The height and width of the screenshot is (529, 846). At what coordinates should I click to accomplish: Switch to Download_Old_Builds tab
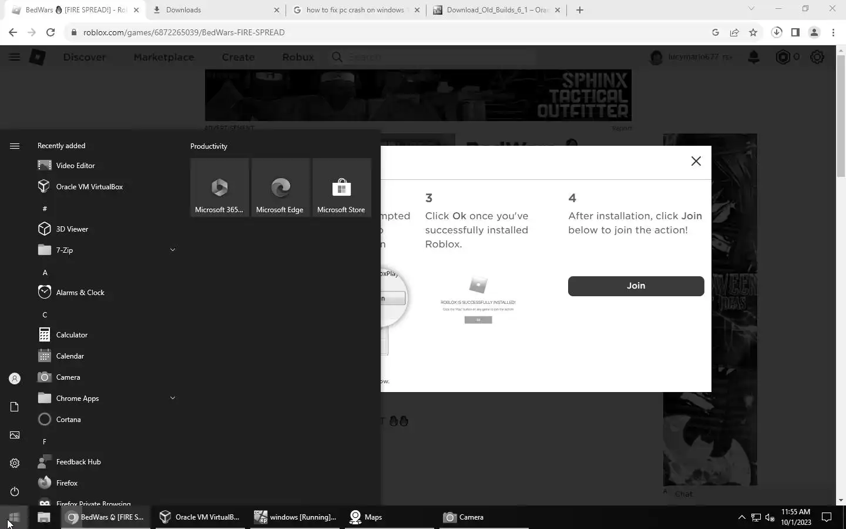click(497, 10)
